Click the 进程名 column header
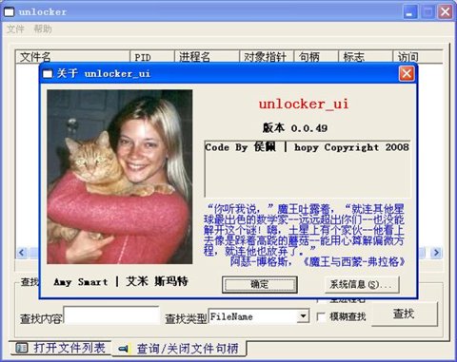The height and width of the screenshot is (362, 457). pos(207,57)
